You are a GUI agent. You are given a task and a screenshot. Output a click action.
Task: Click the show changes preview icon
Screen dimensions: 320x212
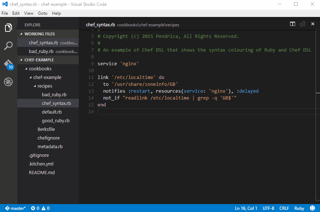(x=303, y=24)
